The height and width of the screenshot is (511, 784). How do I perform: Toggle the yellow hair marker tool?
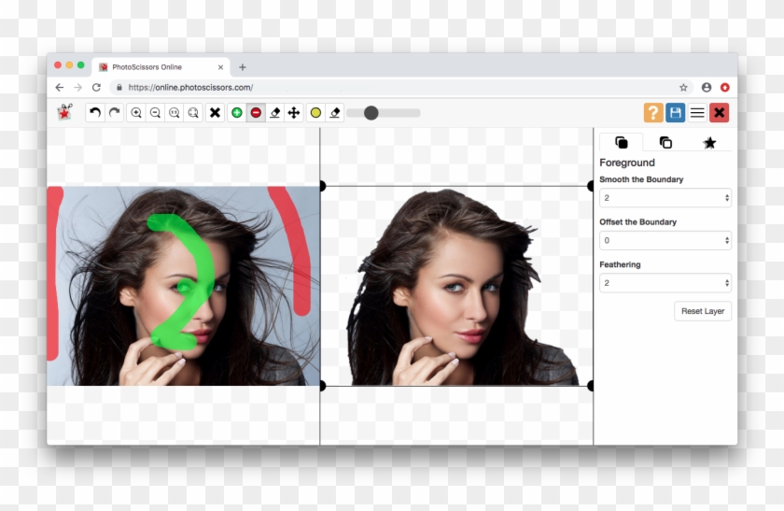(315, 113)
